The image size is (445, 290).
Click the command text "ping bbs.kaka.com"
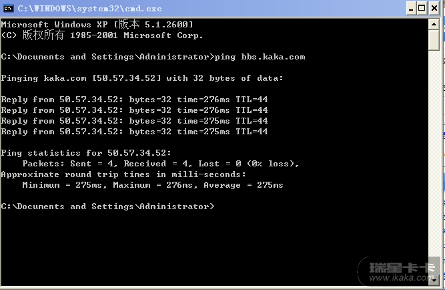pyautogui.click(x=260, y=57)
